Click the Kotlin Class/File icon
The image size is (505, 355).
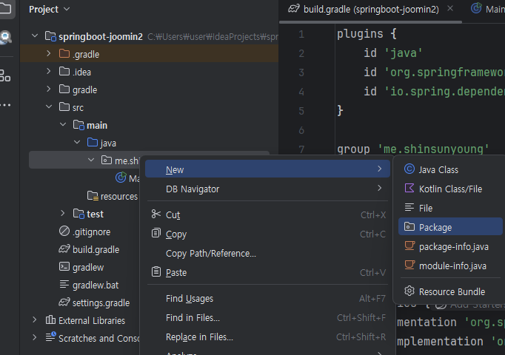(409, 188)
